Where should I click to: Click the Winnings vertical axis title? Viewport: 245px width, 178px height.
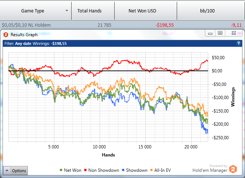coord(233,97)
